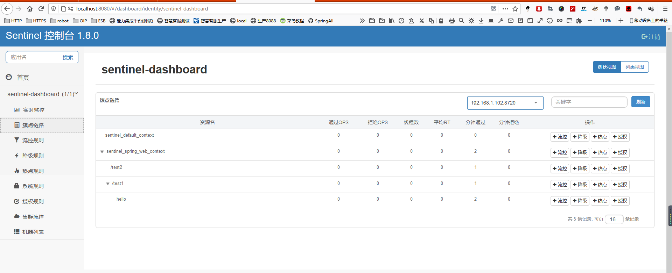Image resolution: width=672 pixels, height=273 pixels.
Task: Click the home icon next to 首页
Action: pos(9,77)
